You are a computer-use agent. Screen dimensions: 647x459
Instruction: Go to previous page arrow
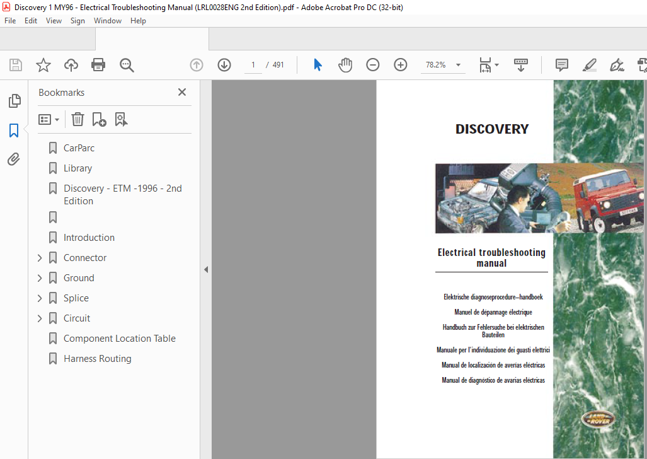click(197, 65)
